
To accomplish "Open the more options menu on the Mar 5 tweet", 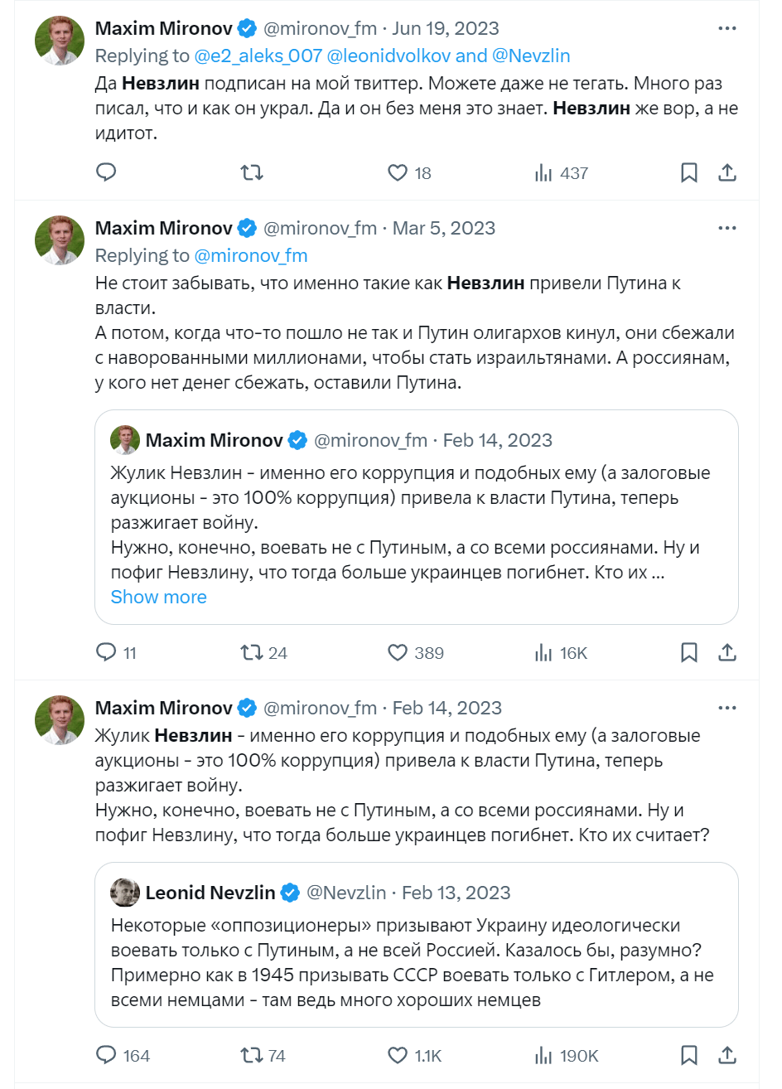I will (x=727, y=227).
